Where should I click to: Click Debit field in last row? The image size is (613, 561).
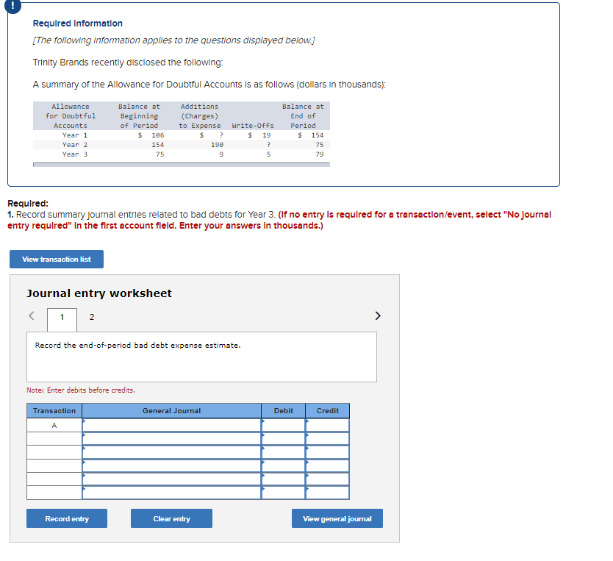284,493
